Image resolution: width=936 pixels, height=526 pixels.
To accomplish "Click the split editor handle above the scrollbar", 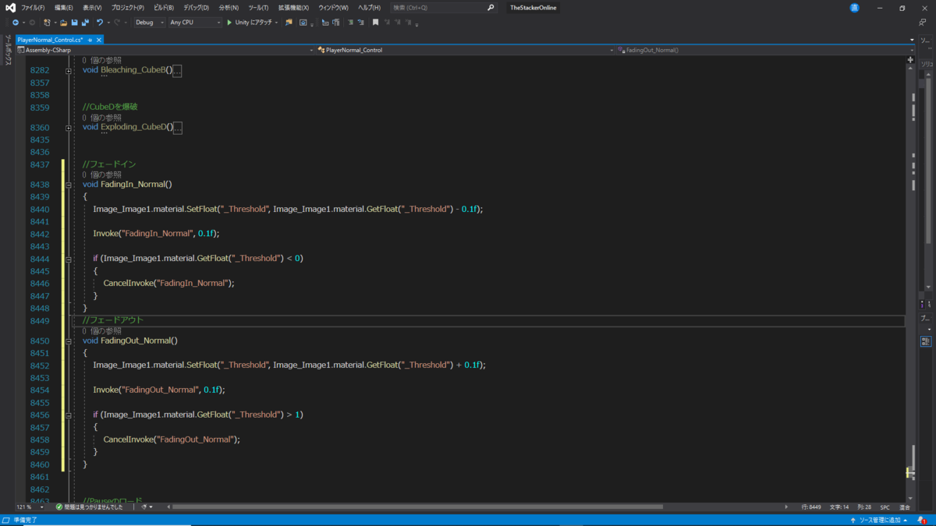I will click(x=911, y=59).
